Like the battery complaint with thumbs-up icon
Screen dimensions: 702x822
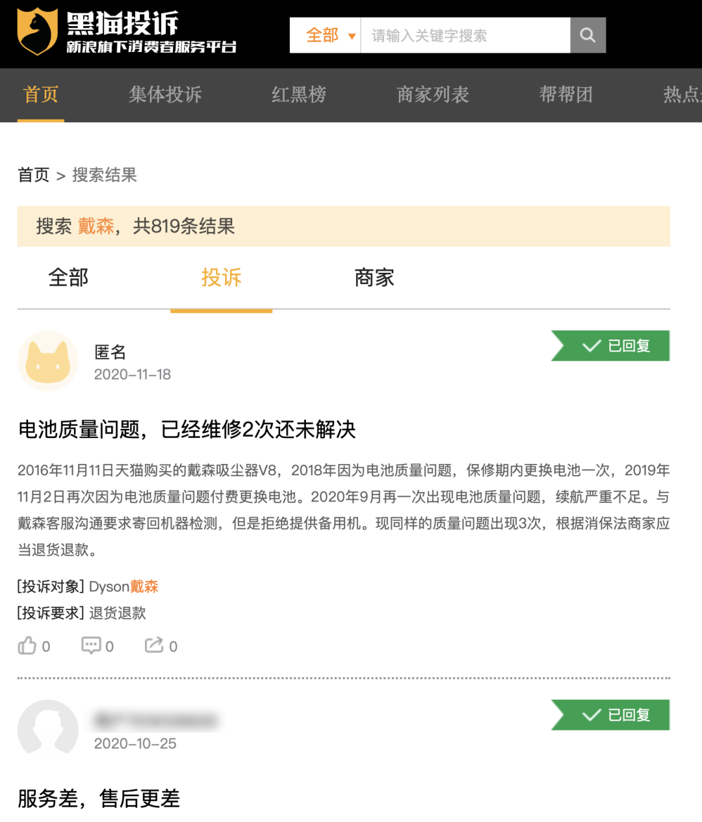pos(27,646)
